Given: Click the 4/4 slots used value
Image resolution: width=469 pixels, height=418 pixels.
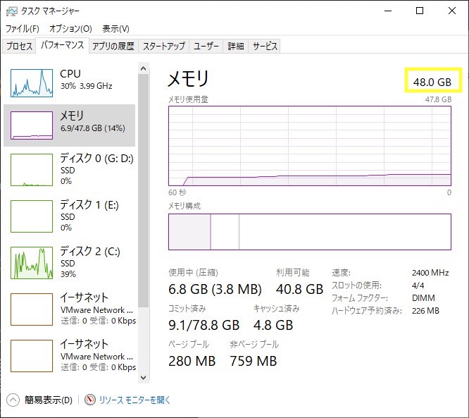Looking at the screenshot, I should click(418, 285).
